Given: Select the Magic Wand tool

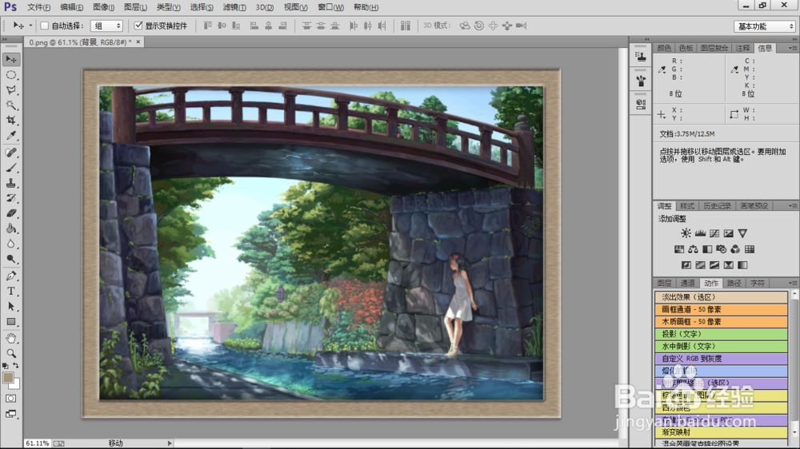Looking at the screenshot, I should (x=10, y=105).
